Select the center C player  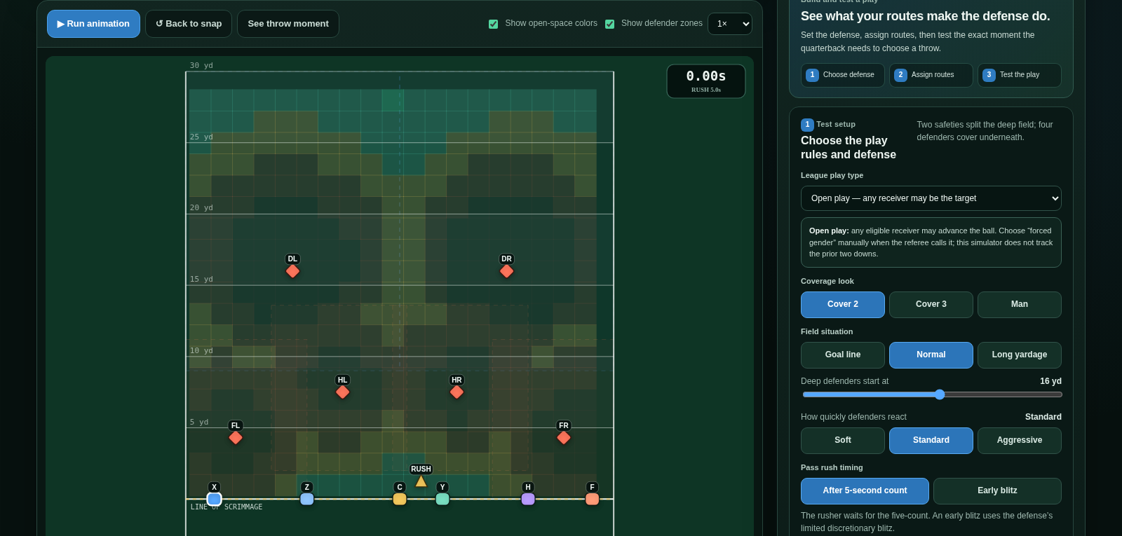[x=400, y=499]
